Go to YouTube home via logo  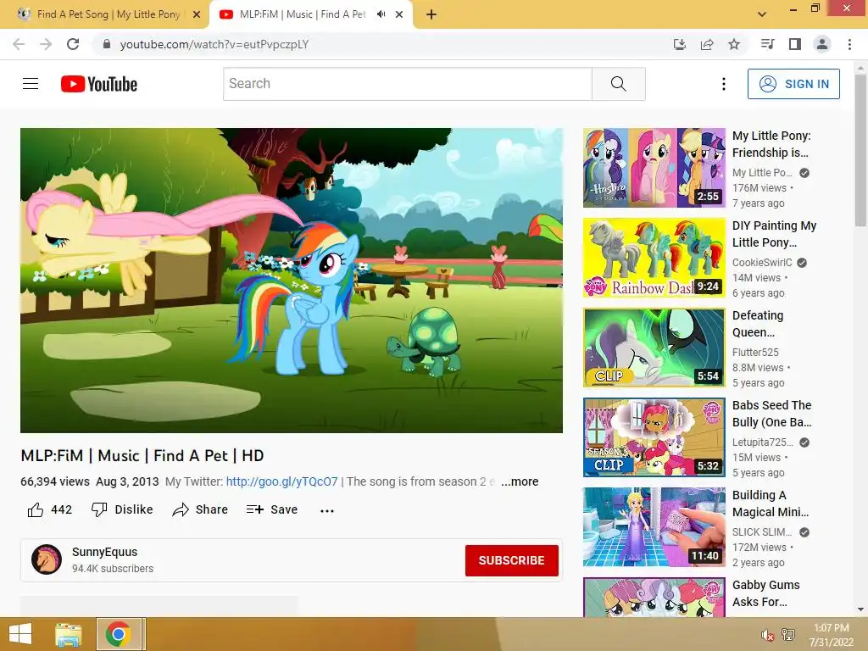pos(99,84)
